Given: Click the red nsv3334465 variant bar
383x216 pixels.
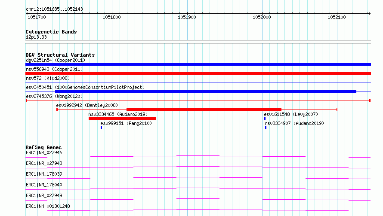Looking at the screenshot, I should click(x=122, y=119).
